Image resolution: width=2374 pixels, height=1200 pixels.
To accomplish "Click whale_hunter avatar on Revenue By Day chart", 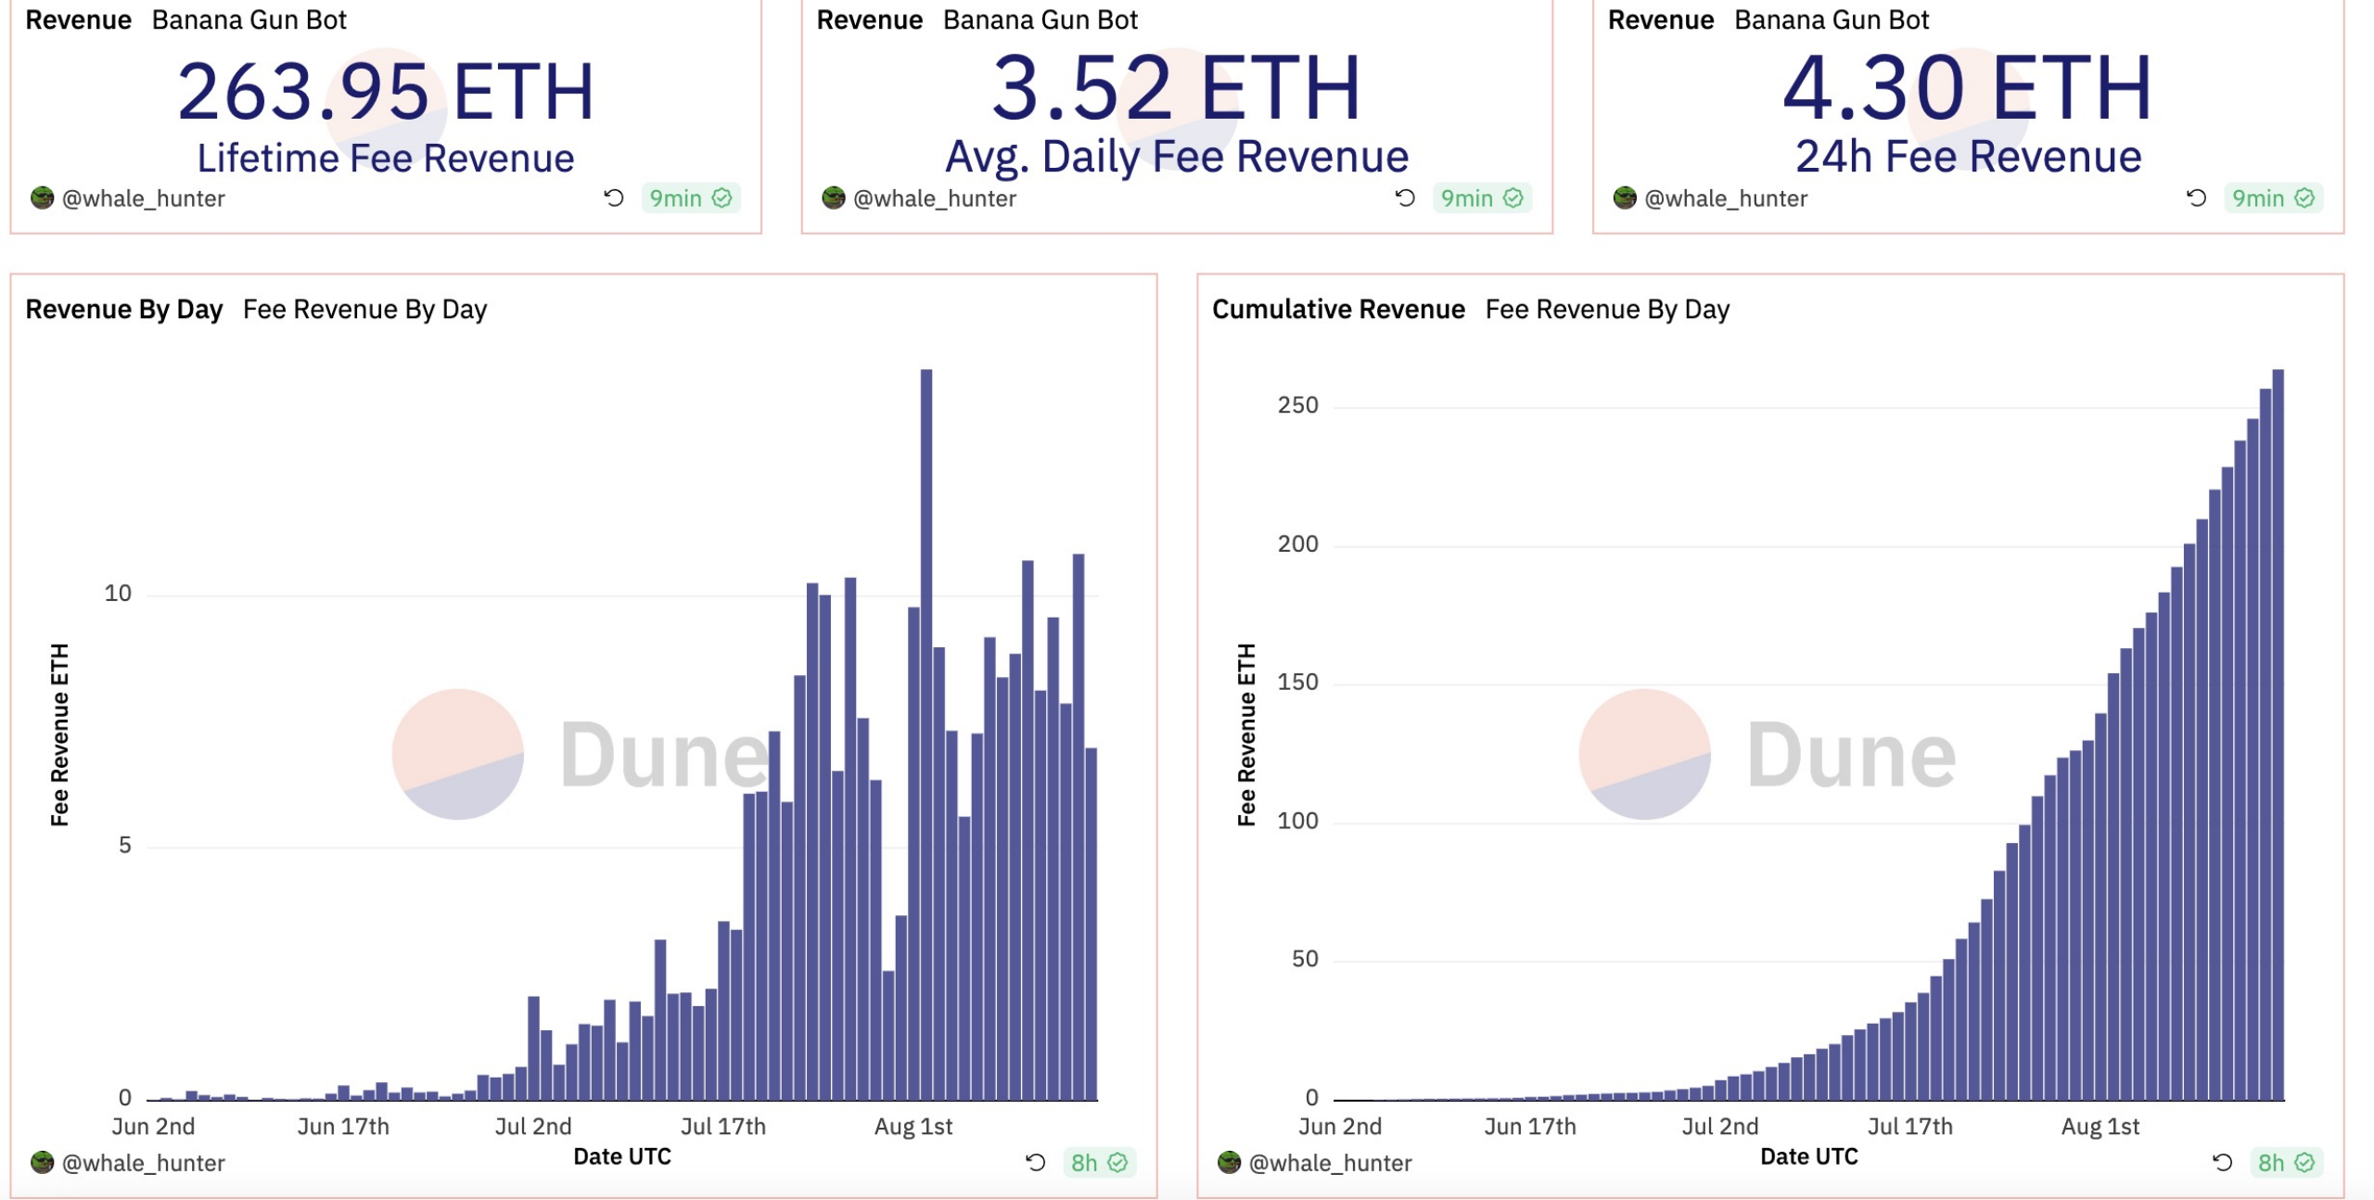I will [42, 1162].
